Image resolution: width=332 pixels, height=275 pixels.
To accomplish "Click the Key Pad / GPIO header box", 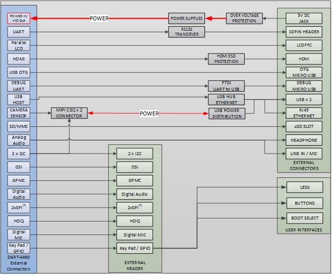I will point(134,248).
